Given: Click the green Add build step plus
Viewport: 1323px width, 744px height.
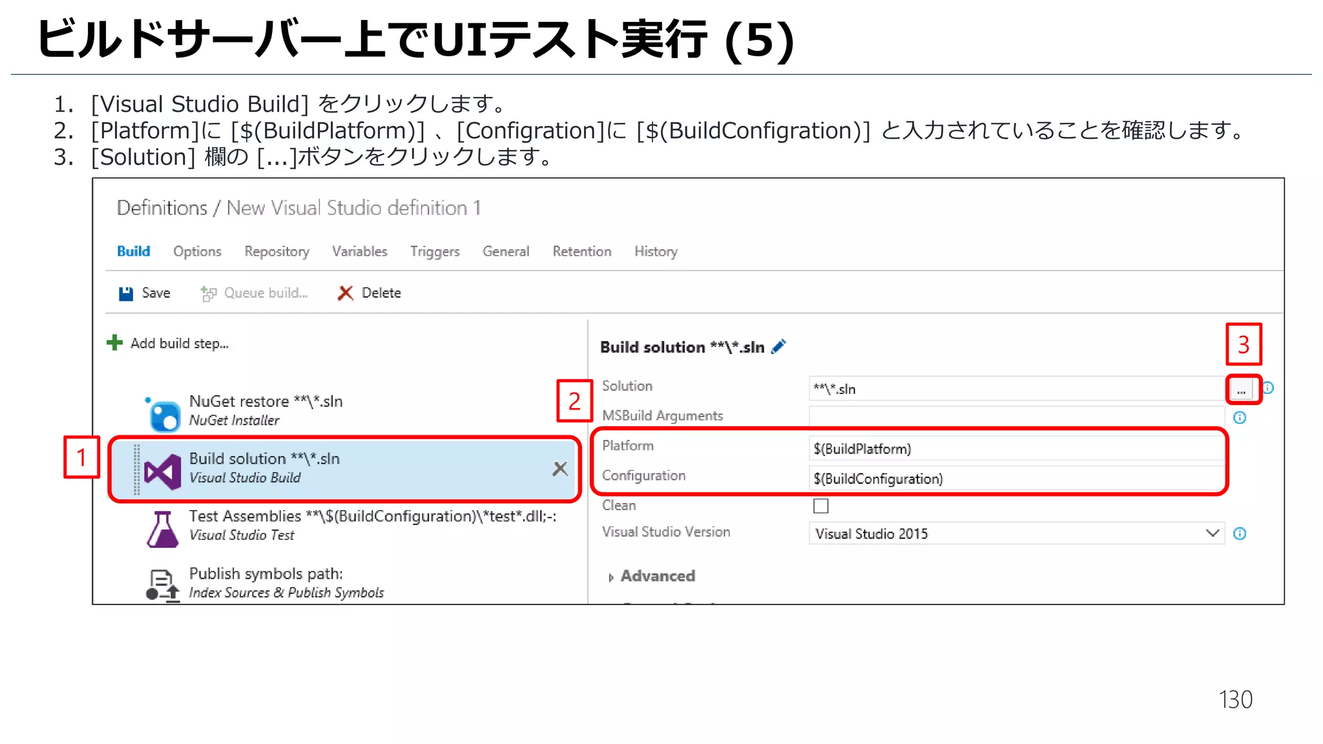Looking at the screenshot, I should 114,342.
